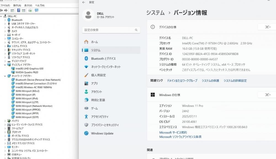Open ネットワークとインターネット settings

pyautogui.click(x=106, y=67)
